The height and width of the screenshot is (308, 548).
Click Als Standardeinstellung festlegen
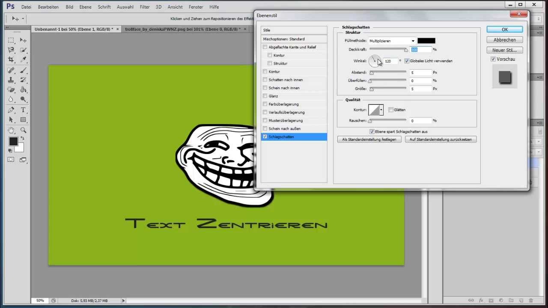tap(369, 139)
